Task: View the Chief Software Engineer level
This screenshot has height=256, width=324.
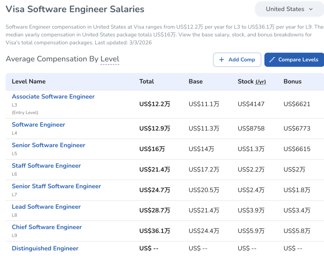Action: pyautogui.click(x=47, y=227)
